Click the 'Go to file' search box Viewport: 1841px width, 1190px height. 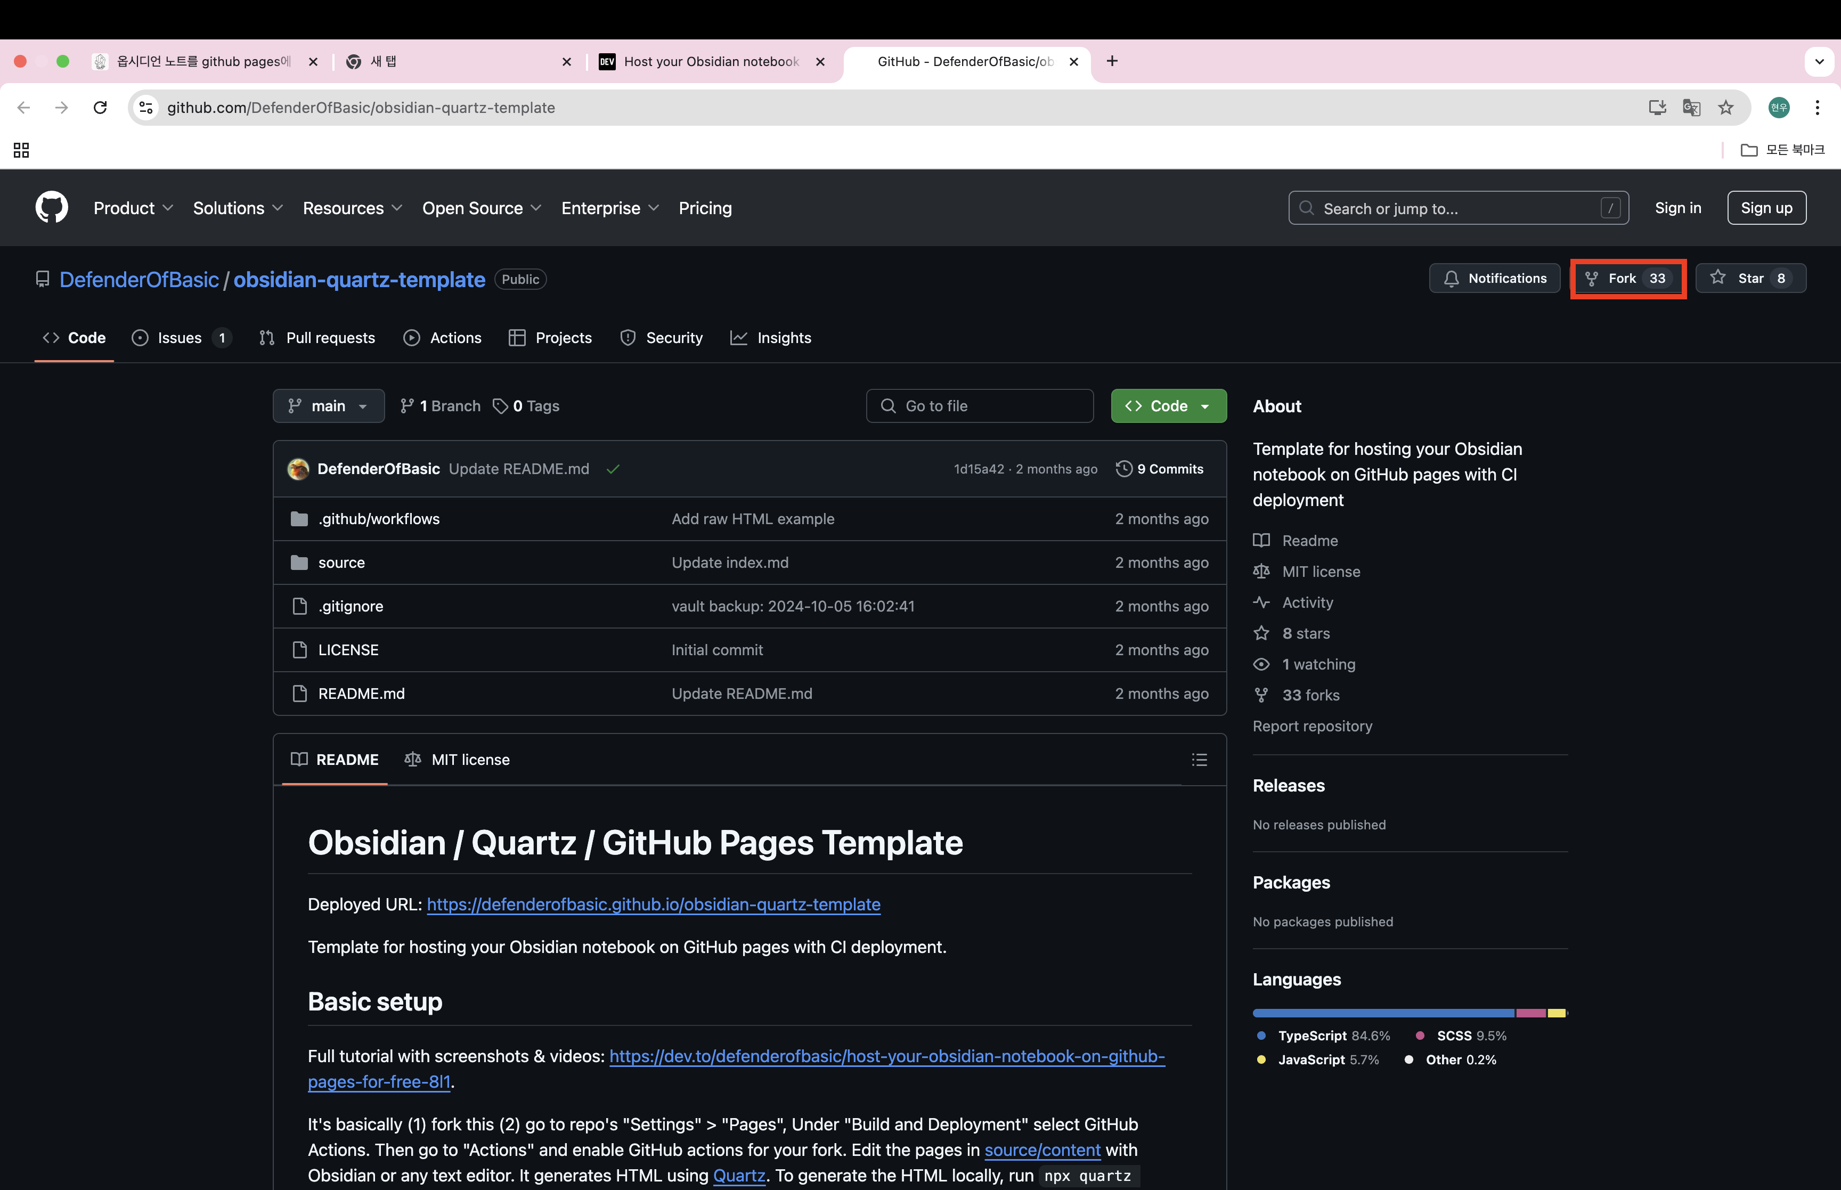tap(980, 406)
